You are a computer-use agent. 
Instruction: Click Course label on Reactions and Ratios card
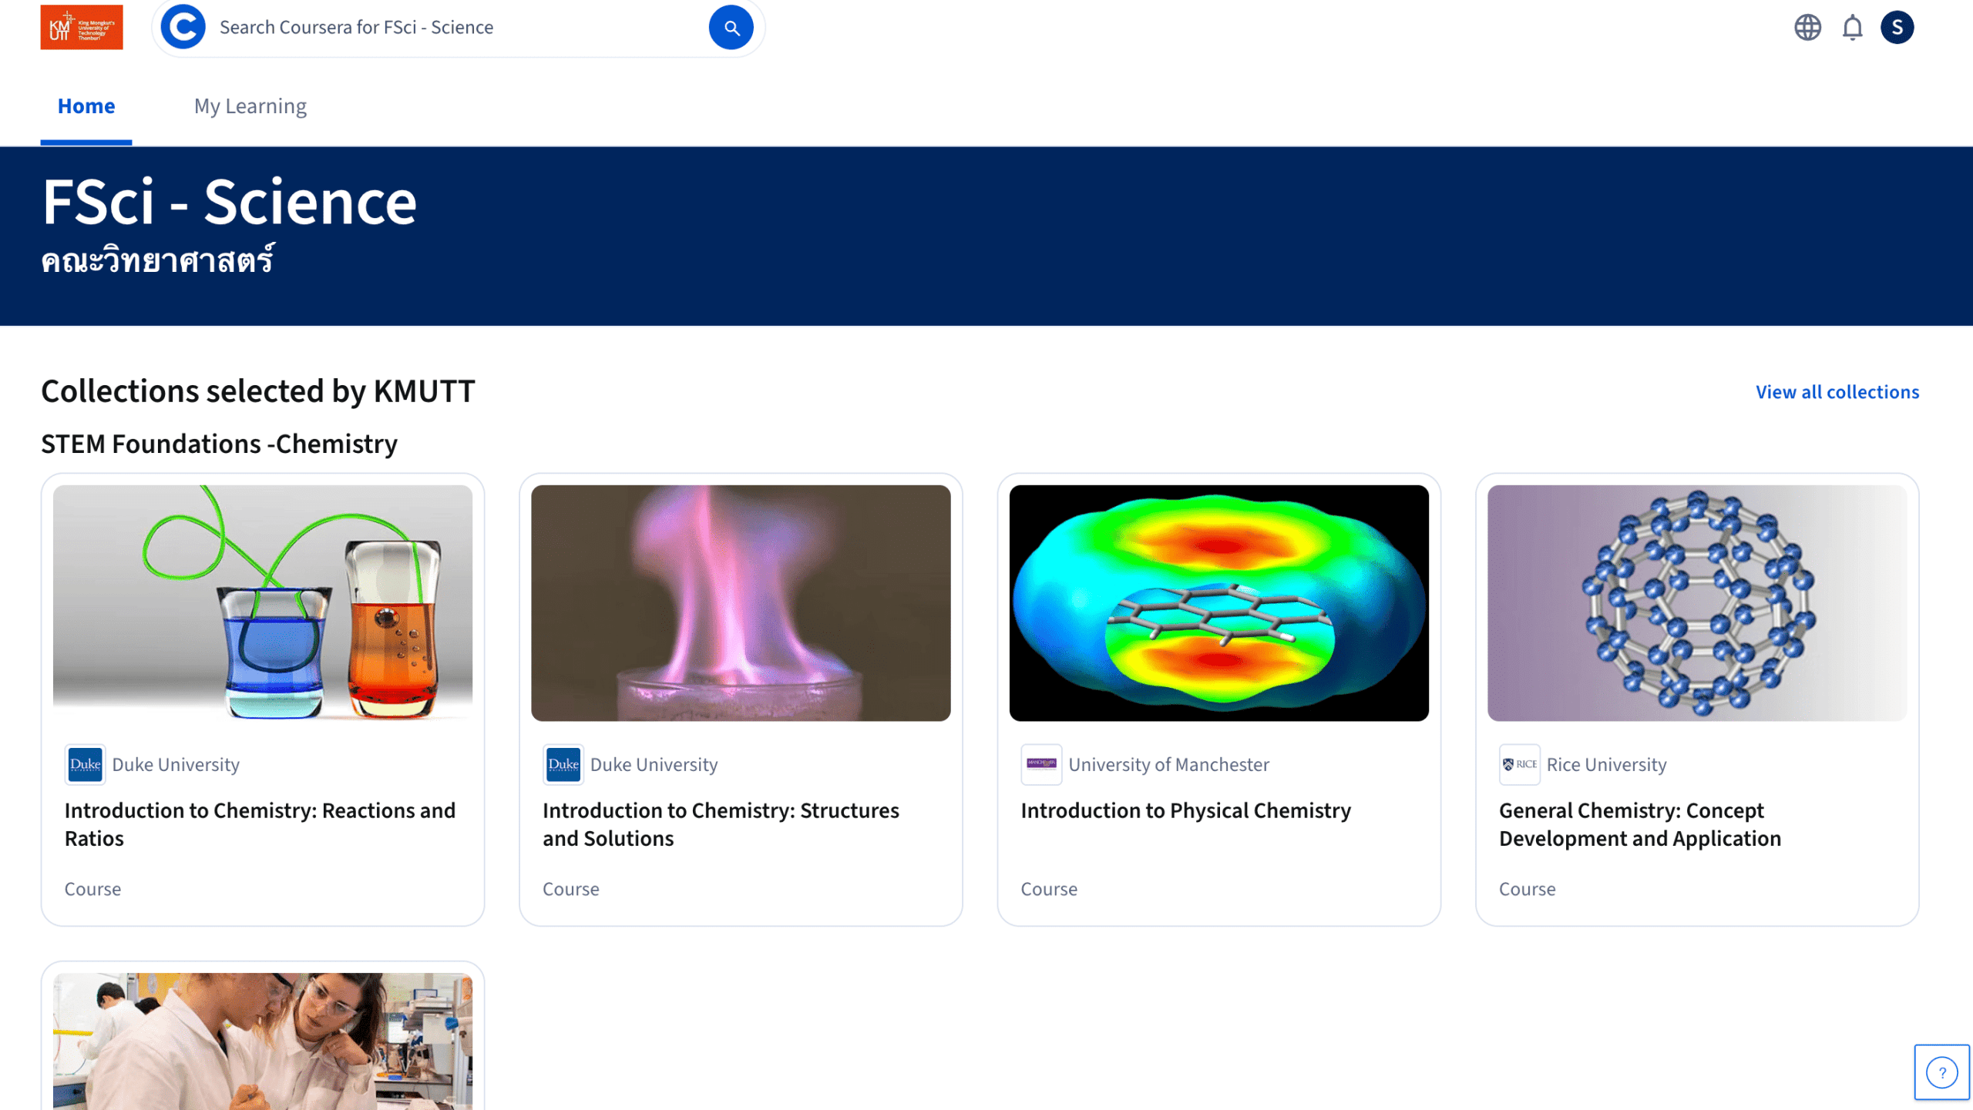(x=92, y=889)
